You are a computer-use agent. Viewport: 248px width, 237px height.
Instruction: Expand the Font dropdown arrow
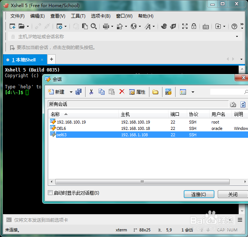click(154, 27)
